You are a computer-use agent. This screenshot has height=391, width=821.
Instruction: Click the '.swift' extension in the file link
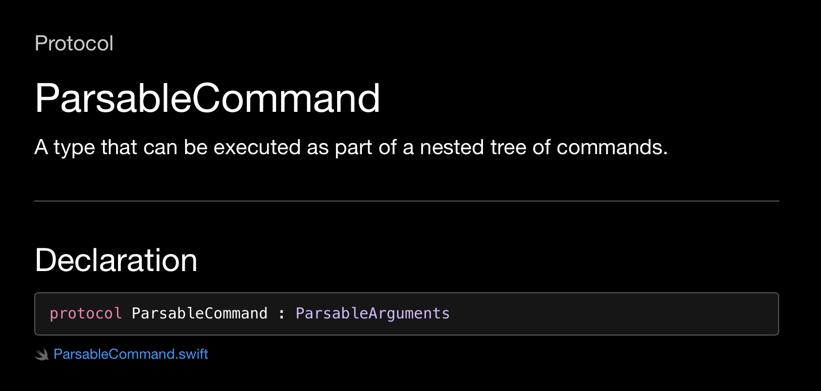point(192,354)
